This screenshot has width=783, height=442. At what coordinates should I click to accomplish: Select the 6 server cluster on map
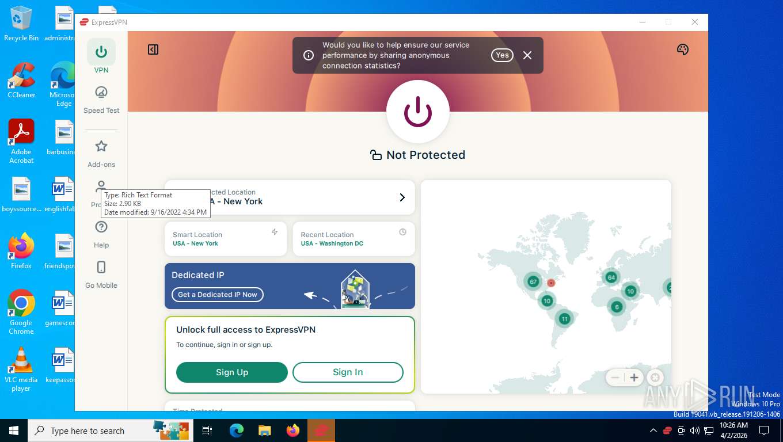(x=617, y=307)
